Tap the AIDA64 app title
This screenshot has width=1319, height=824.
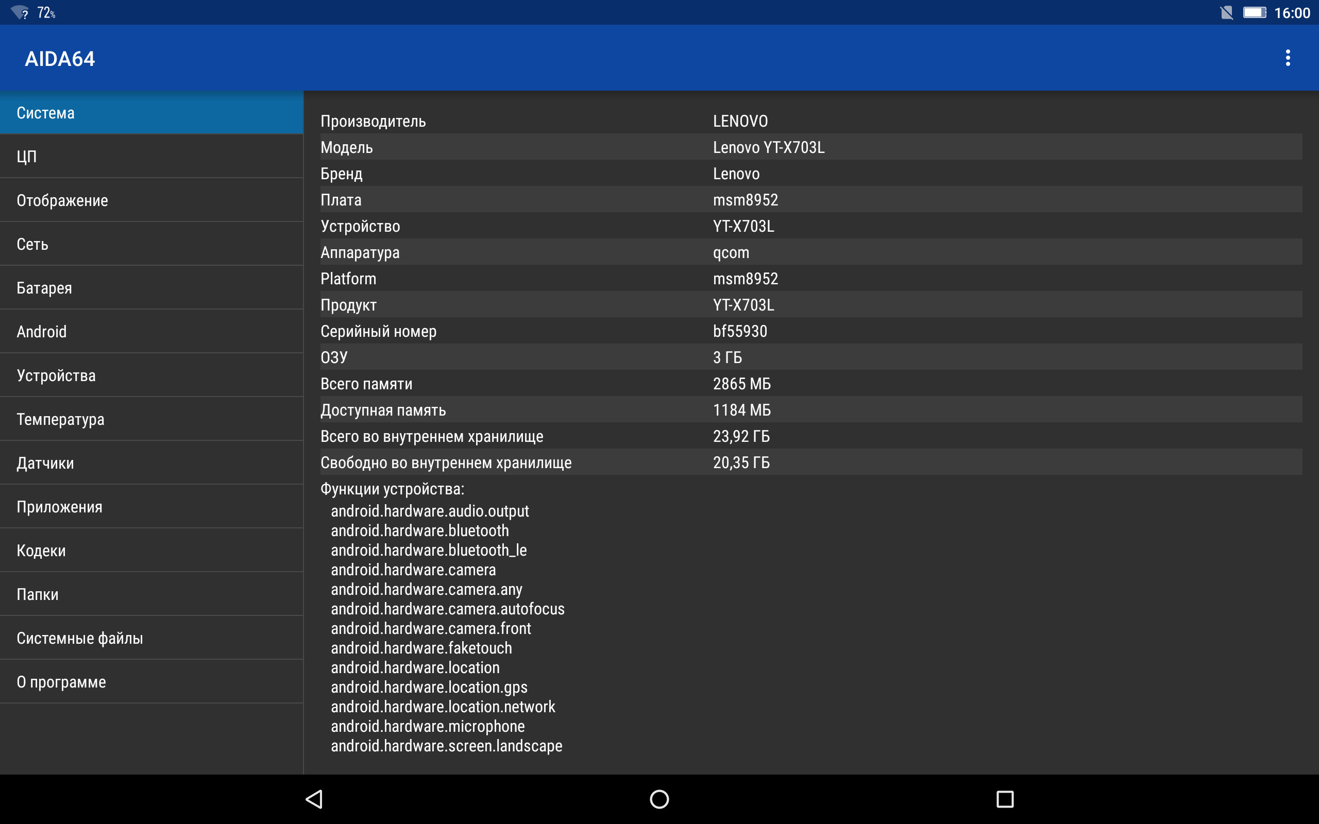click(60, 59)
